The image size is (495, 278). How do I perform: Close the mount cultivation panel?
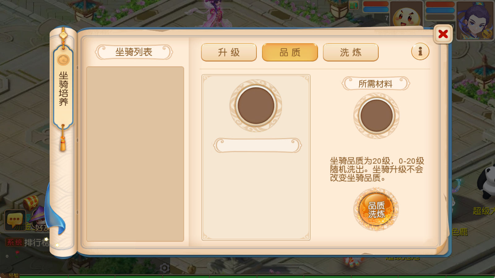tap(443, 34)
